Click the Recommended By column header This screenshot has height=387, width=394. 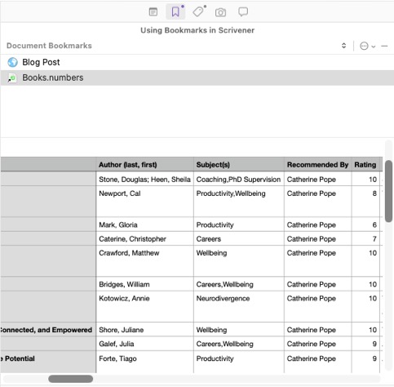tap(317, 165)
